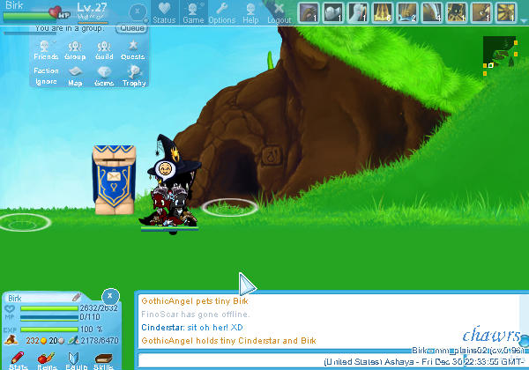Screen dimensions: 529x370
Task: Open the Quests star icon
Action: pos(132,49)
